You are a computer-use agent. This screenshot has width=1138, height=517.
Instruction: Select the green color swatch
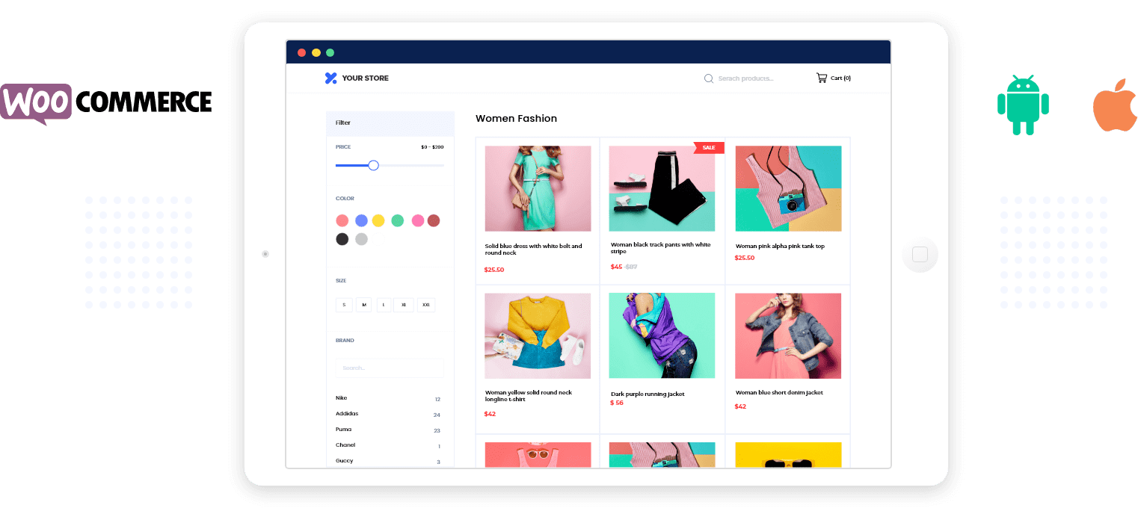398,220
